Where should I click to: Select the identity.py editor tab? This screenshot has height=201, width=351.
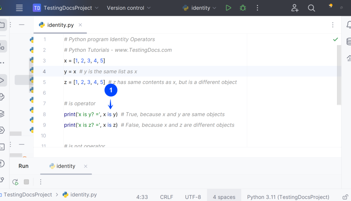tap(60, 25)
